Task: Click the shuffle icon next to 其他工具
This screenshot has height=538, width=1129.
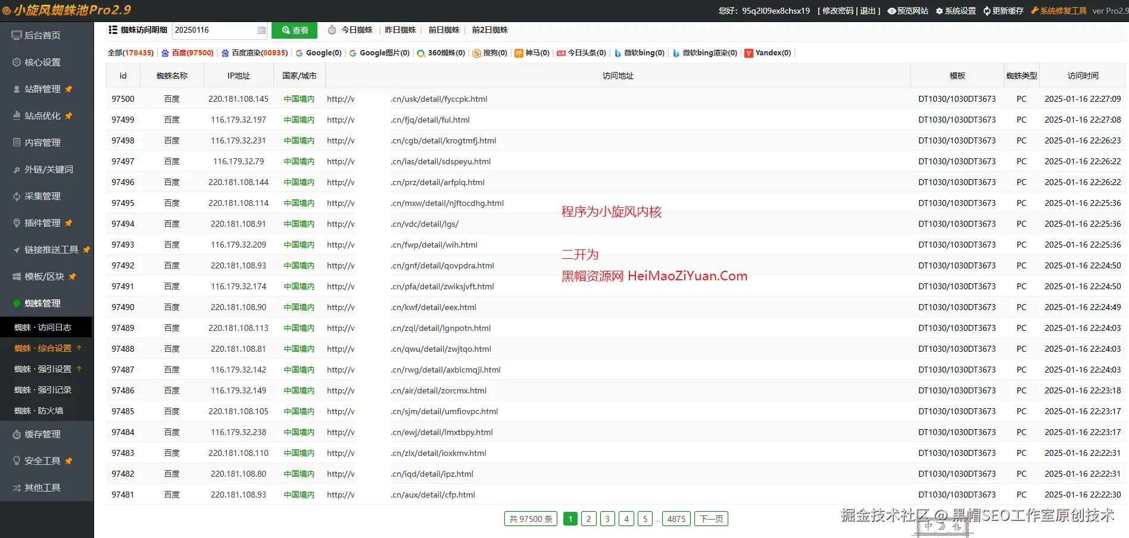Action: [x=17, y=488]
